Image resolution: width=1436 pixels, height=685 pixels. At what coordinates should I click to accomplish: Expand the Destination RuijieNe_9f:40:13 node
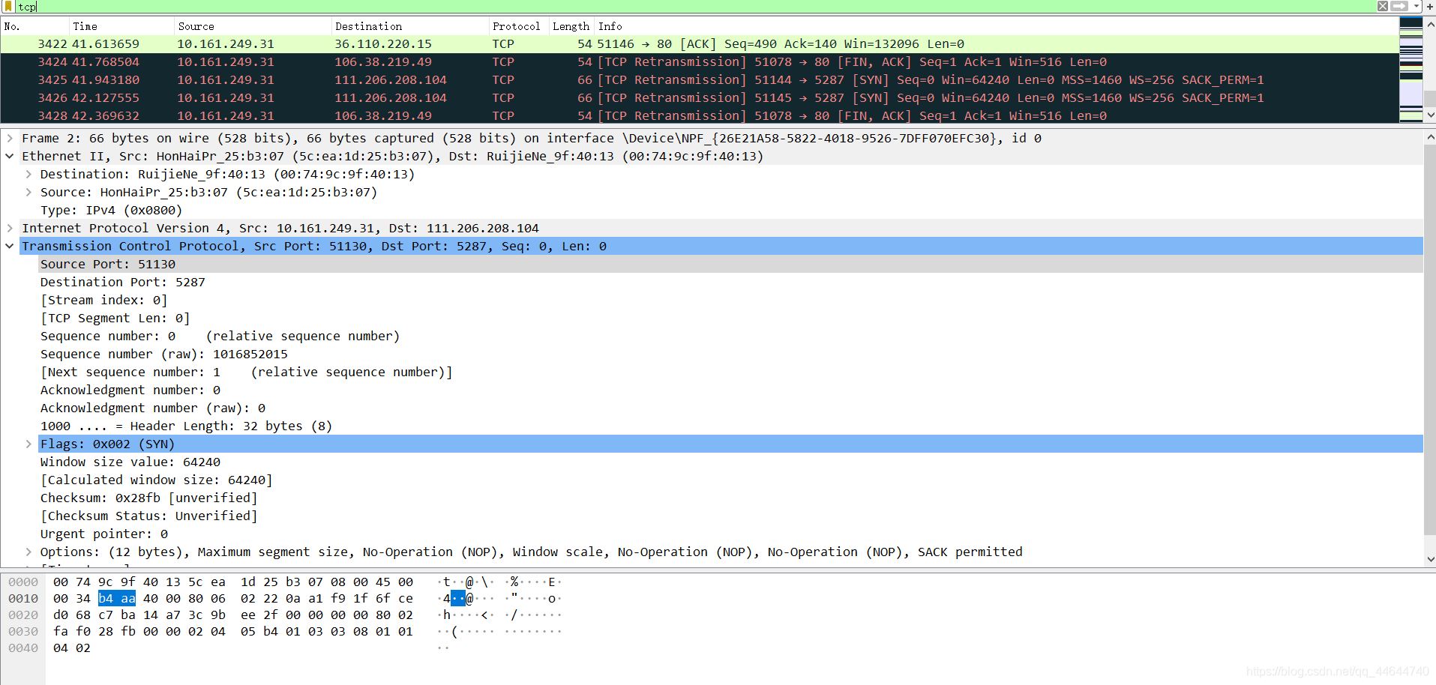pyautogui.click(x=28, y=174)
